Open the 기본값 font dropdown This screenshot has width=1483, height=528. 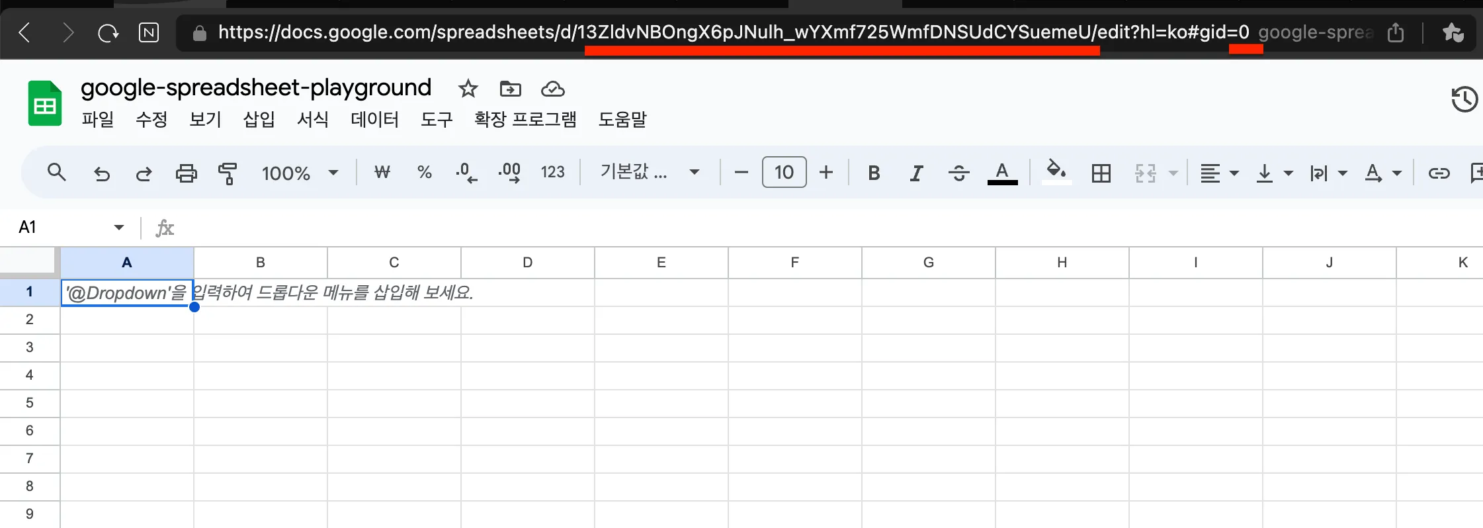650,173
